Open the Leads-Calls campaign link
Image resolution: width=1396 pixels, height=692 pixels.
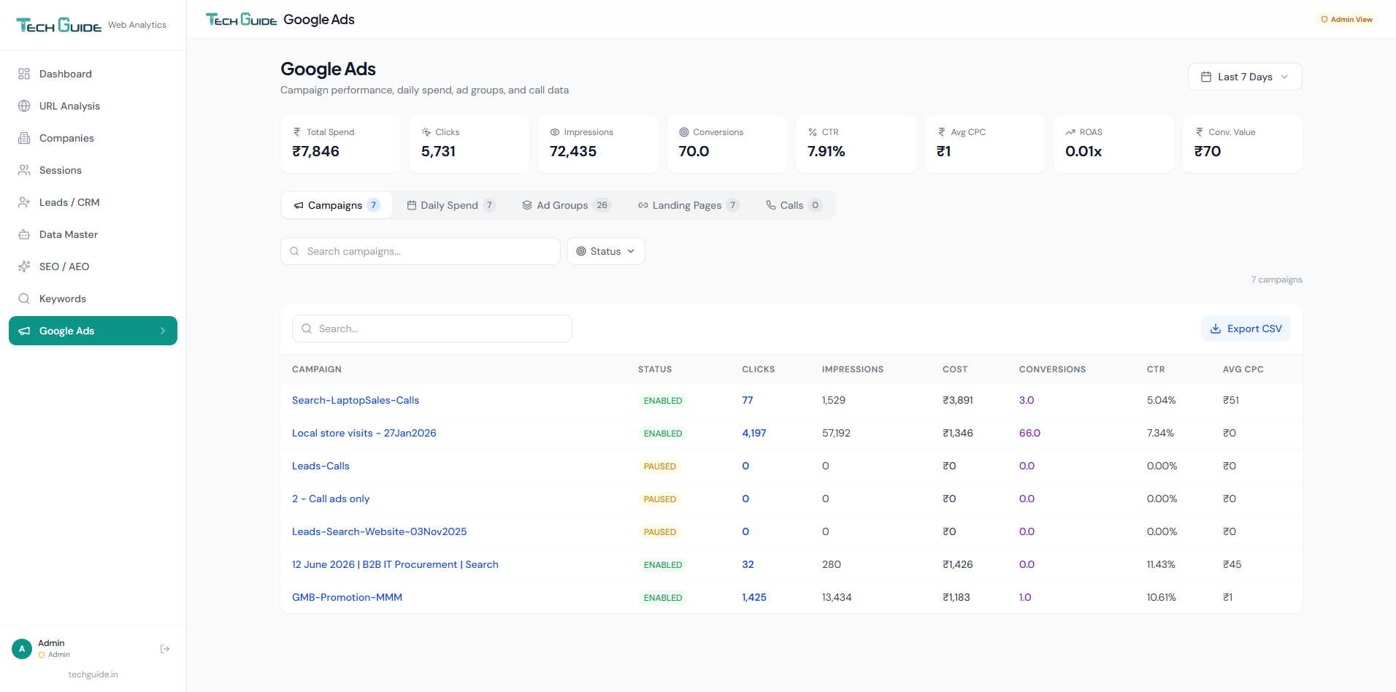pos(321,466)
